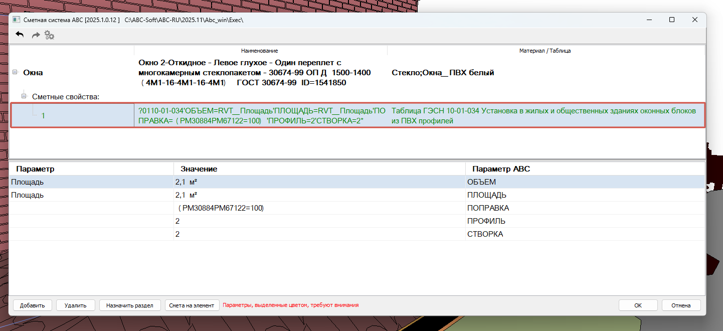Select the ОБЪЕМ parameter row
723x331 pixels.
click(357, 182)
